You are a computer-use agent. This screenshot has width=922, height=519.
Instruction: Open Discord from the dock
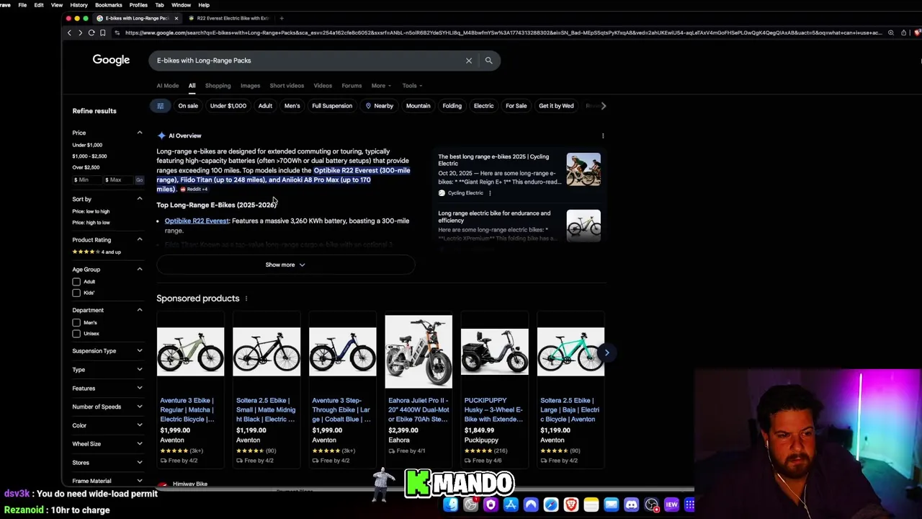pos(632,505)
